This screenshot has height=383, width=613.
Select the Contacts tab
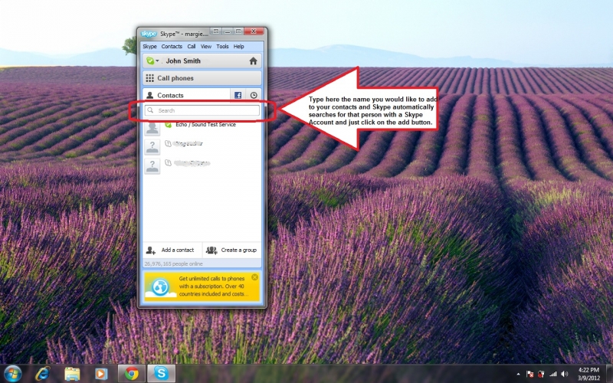(170, 95)
